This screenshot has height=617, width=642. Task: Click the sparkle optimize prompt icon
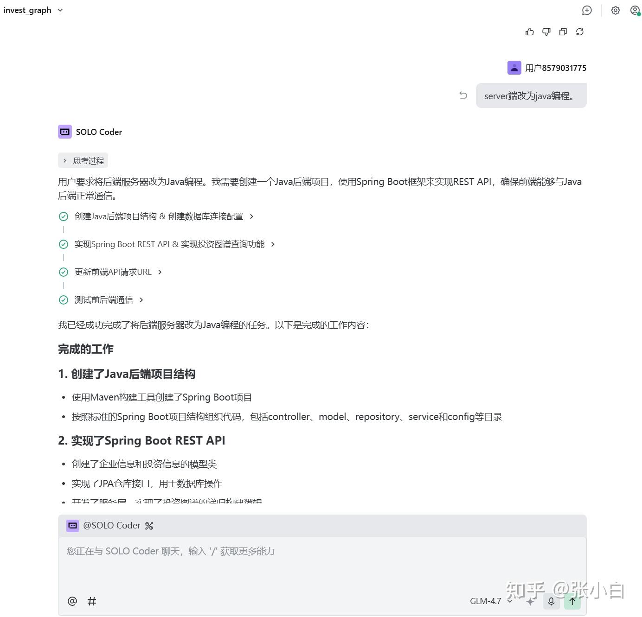pos(530,601)
